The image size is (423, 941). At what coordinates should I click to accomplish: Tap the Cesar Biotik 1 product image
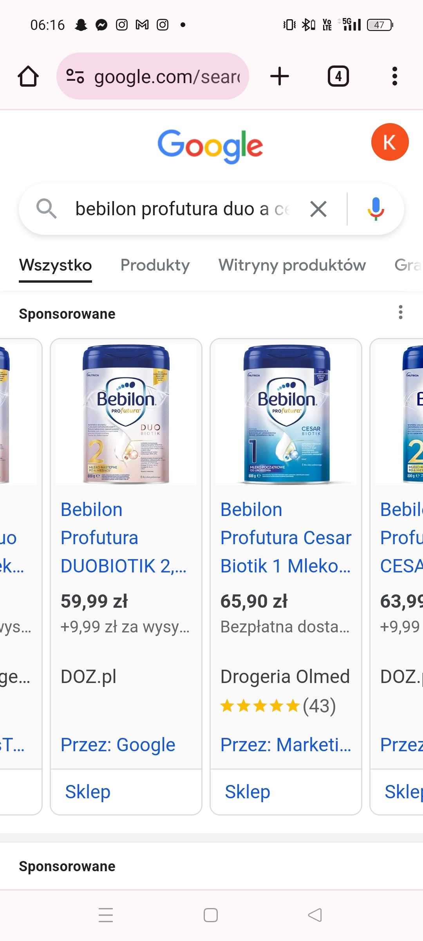point(286,414)
